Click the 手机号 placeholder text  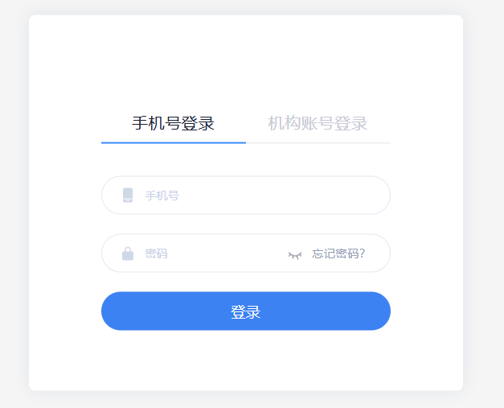coord(162,196)
